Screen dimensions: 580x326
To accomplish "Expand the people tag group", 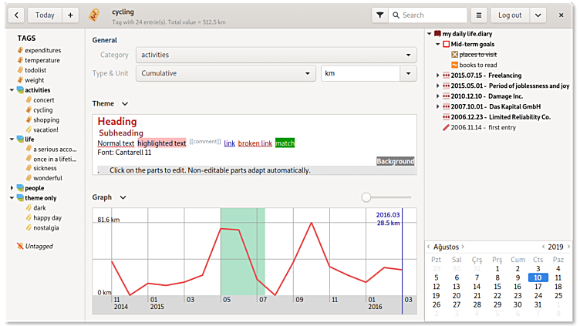I will tap(12, 187).
